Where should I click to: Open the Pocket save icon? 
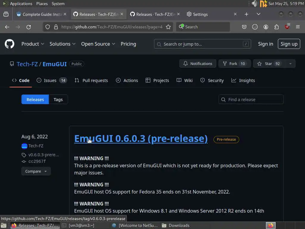[244, 27]
